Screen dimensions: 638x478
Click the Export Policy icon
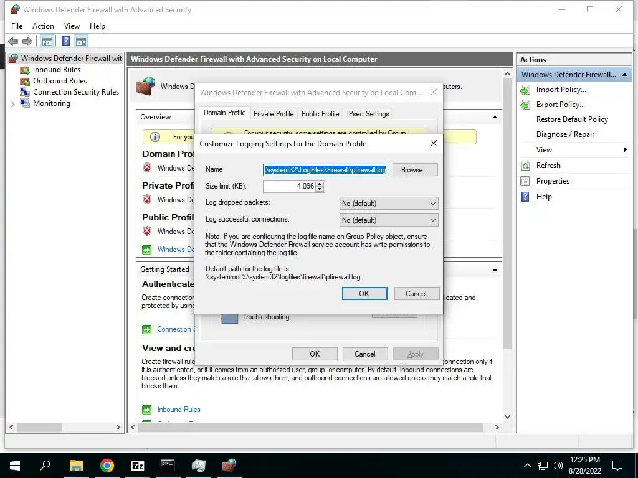click(x=525, y=105)
